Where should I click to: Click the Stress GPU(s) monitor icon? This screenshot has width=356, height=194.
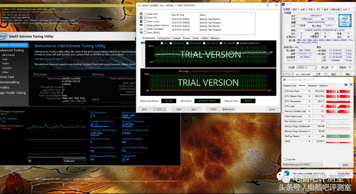coord(141,33)
